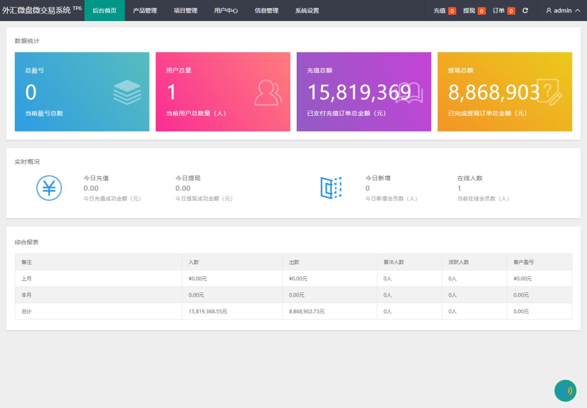Click the open book icon in 充值总额 card

coord(409,93)
